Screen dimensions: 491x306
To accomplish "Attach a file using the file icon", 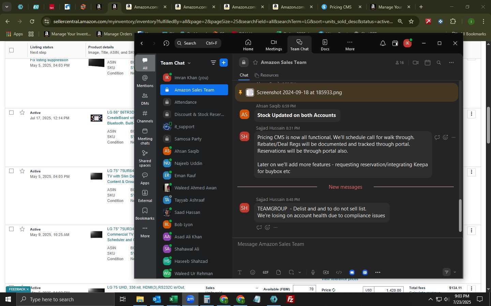I will tap(279, 272).
